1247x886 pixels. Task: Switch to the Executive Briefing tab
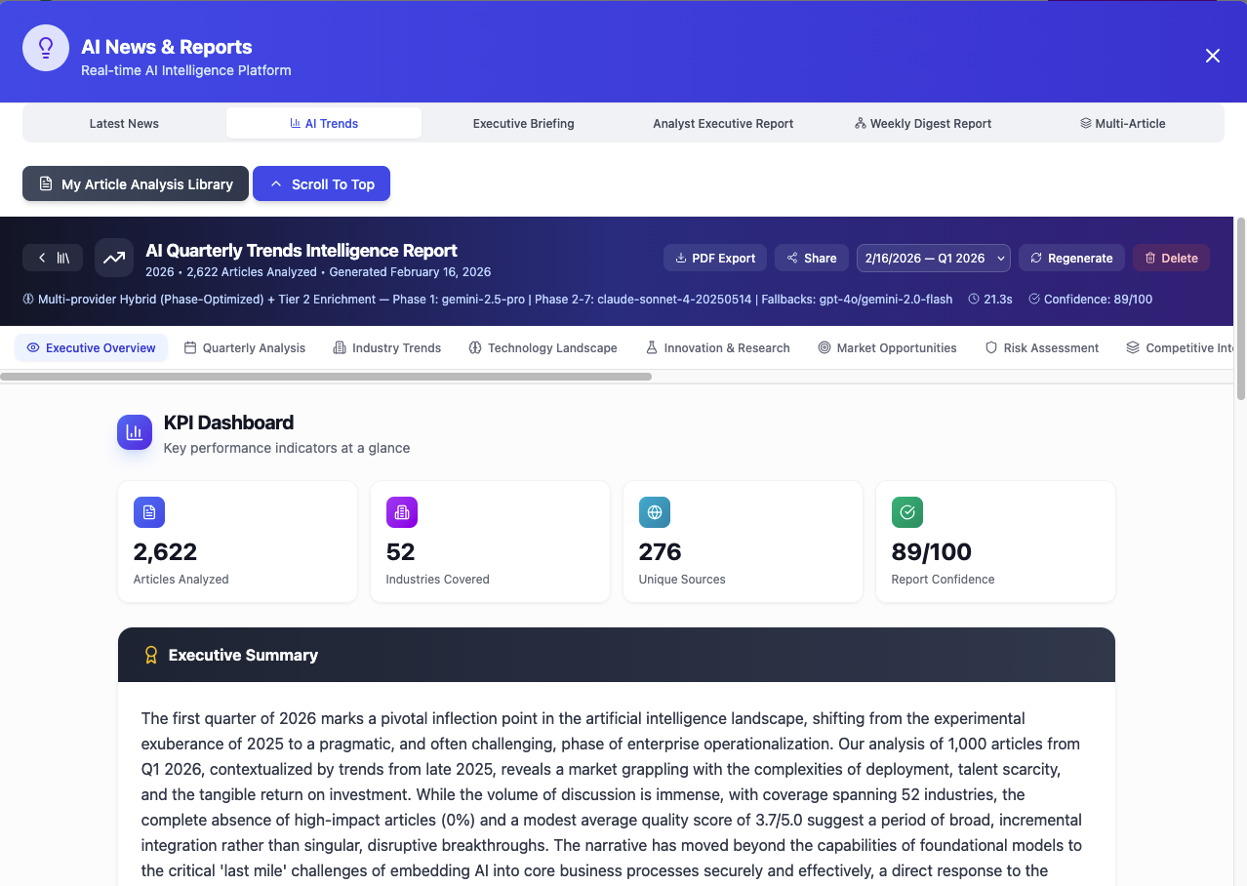pyautogui.click(x=524, y=123)
